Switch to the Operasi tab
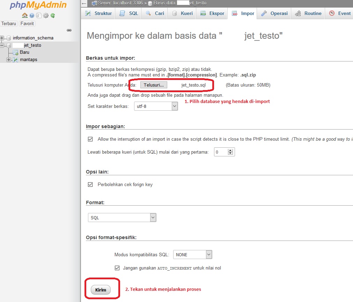353x302 pixels. pos(274,13)
